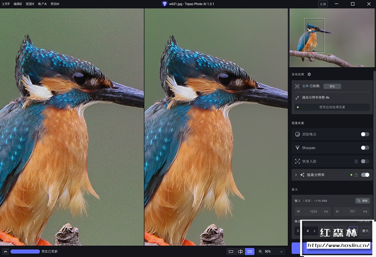Image resolution: width=376 pixels, height=257 pixels.
Task: Open the 编辑E menu
Action: coord(18,4)
